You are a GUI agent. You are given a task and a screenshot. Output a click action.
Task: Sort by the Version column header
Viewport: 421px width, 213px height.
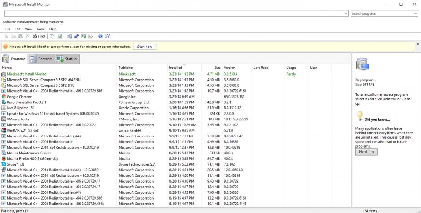[237, 68]
